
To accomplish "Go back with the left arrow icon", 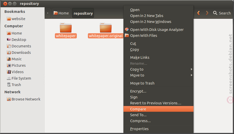I will click(199, 13).
